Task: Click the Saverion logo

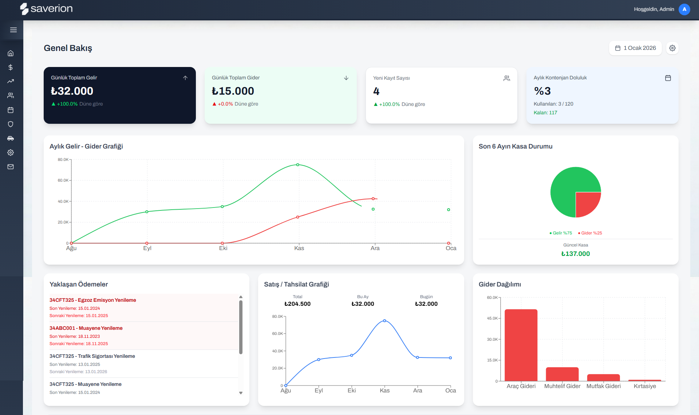Action: pos(47,9)
